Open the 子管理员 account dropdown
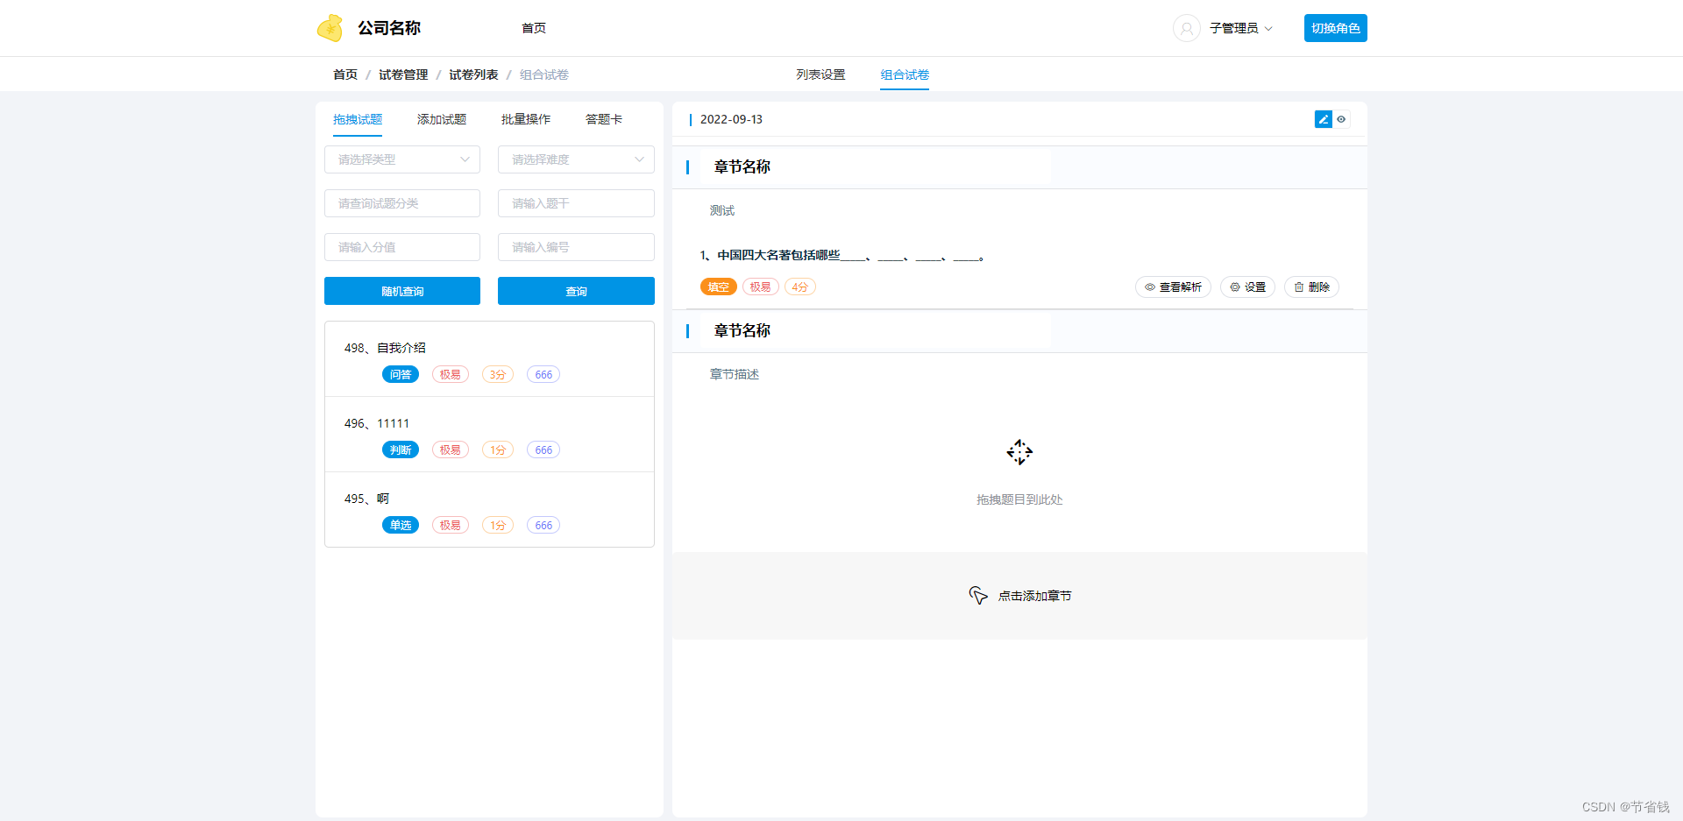The width and height of the screenshot is (1683, 821). tap(1241, 28)
